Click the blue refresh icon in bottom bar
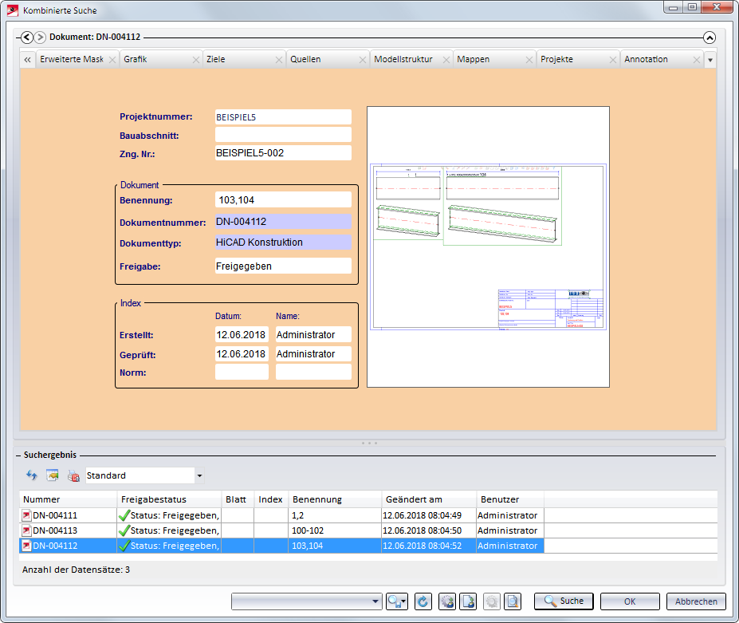 423,601
